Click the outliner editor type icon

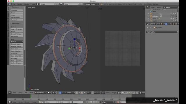(148, 7)
